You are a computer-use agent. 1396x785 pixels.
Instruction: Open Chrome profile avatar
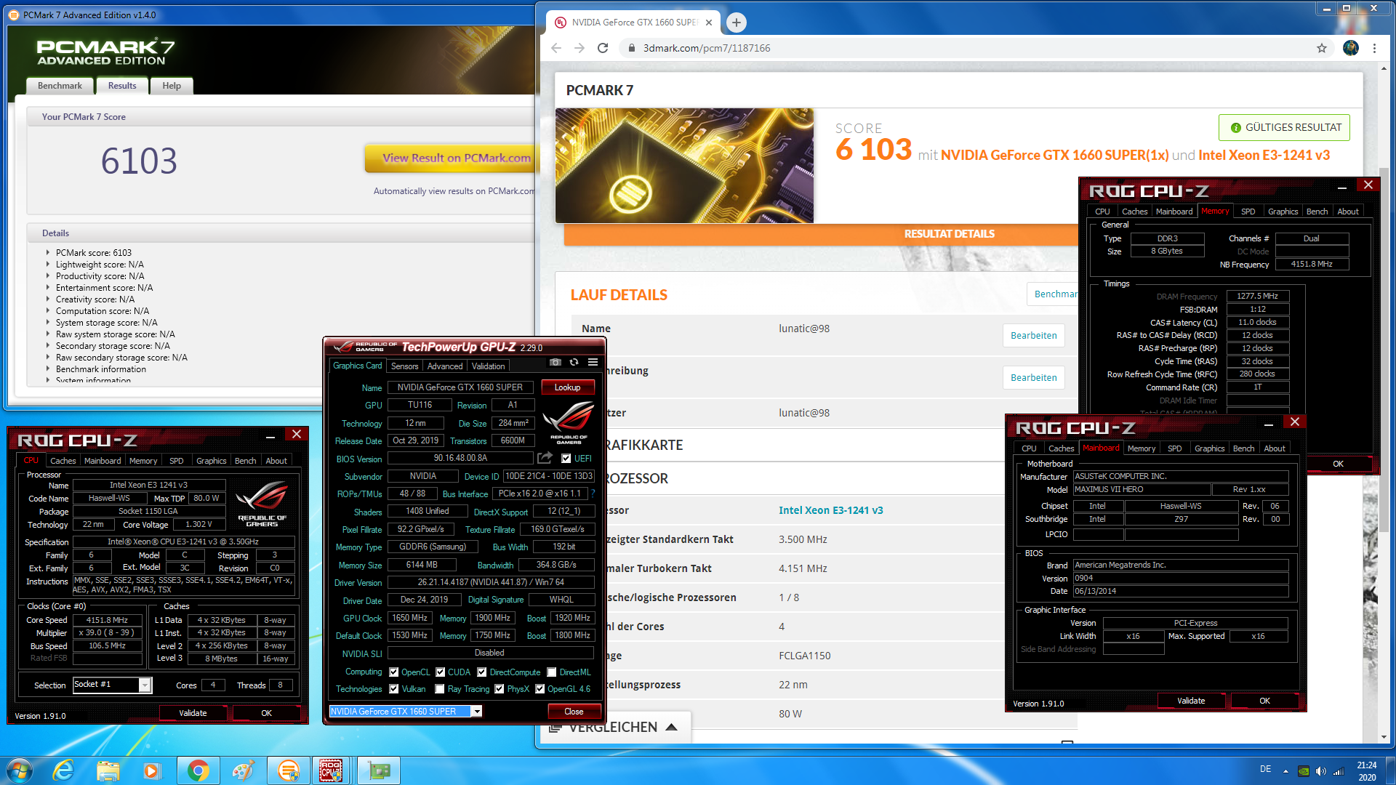tap(1351, 48)
